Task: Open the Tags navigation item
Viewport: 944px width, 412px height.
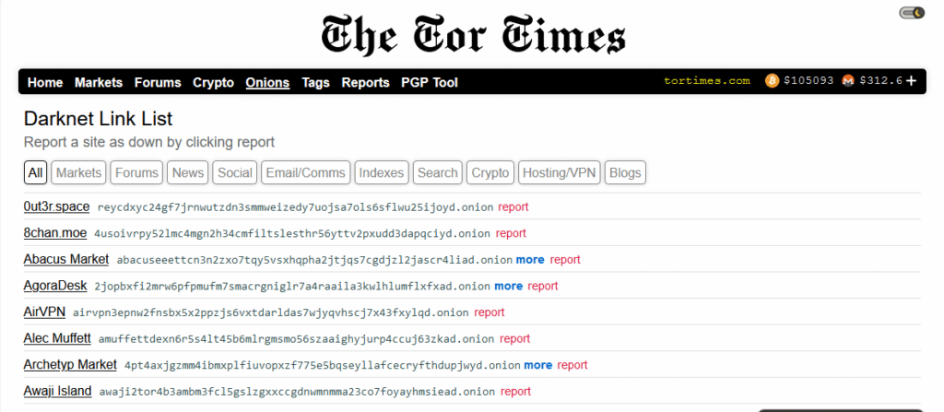Action: coord(316,83)
